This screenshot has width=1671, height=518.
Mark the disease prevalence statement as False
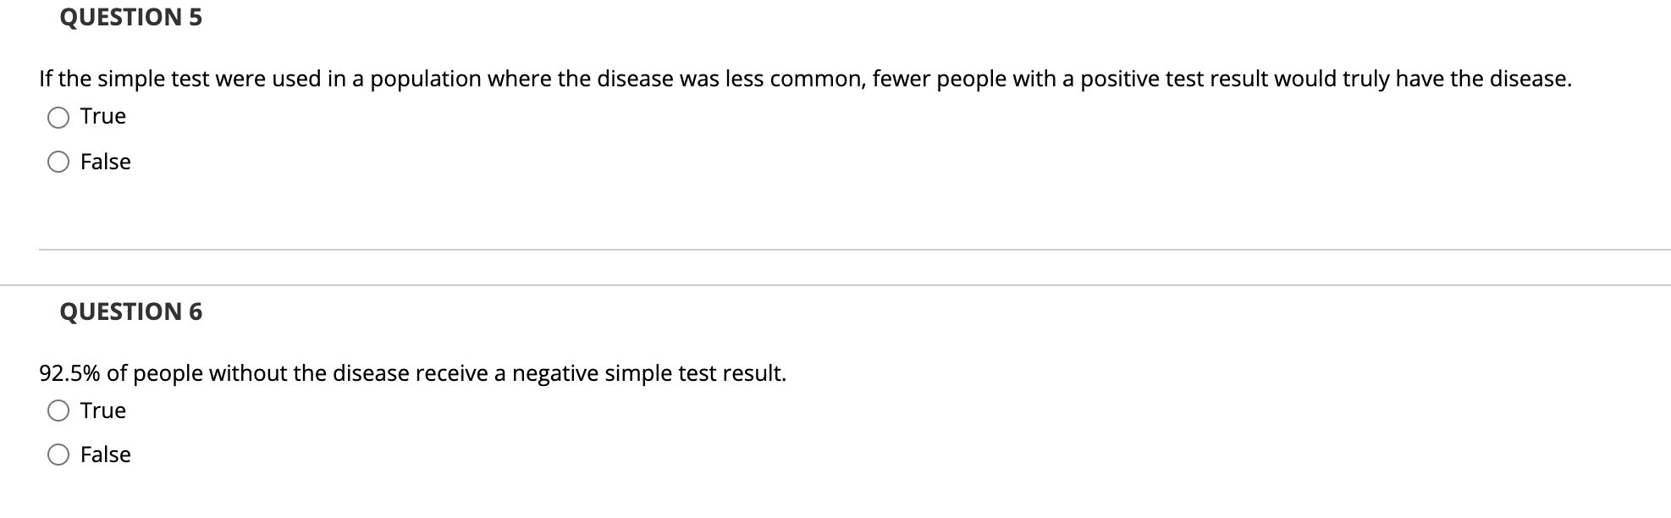(58, 162)
